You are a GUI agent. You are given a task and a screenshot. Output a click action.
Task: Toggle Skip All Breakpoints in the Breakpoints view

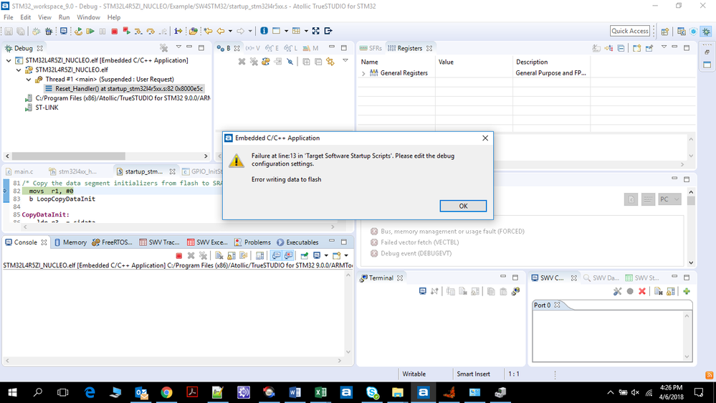[290, 61]
